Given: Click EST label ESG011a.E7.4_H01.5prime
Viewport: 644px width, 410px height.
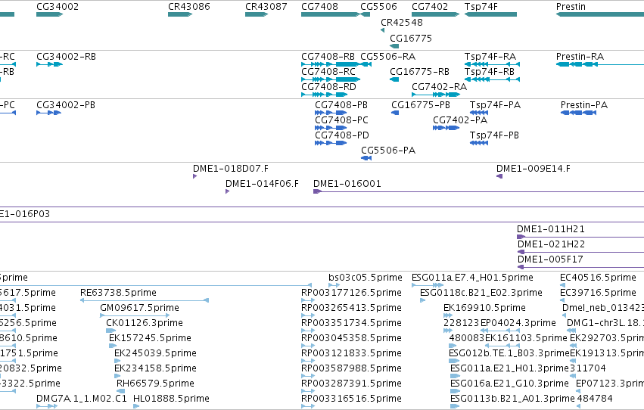Looking at the screenshot, I should coord(473,278).
